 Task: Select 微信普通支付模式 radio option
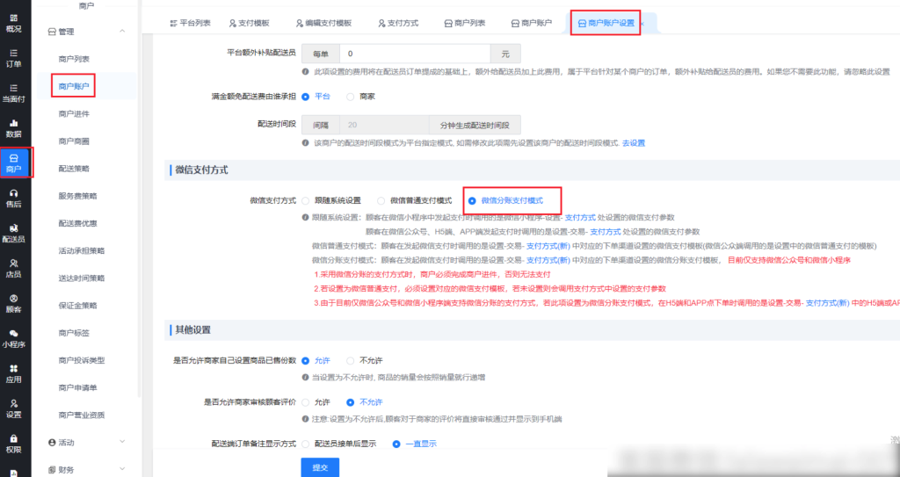[x=381, y=200]
